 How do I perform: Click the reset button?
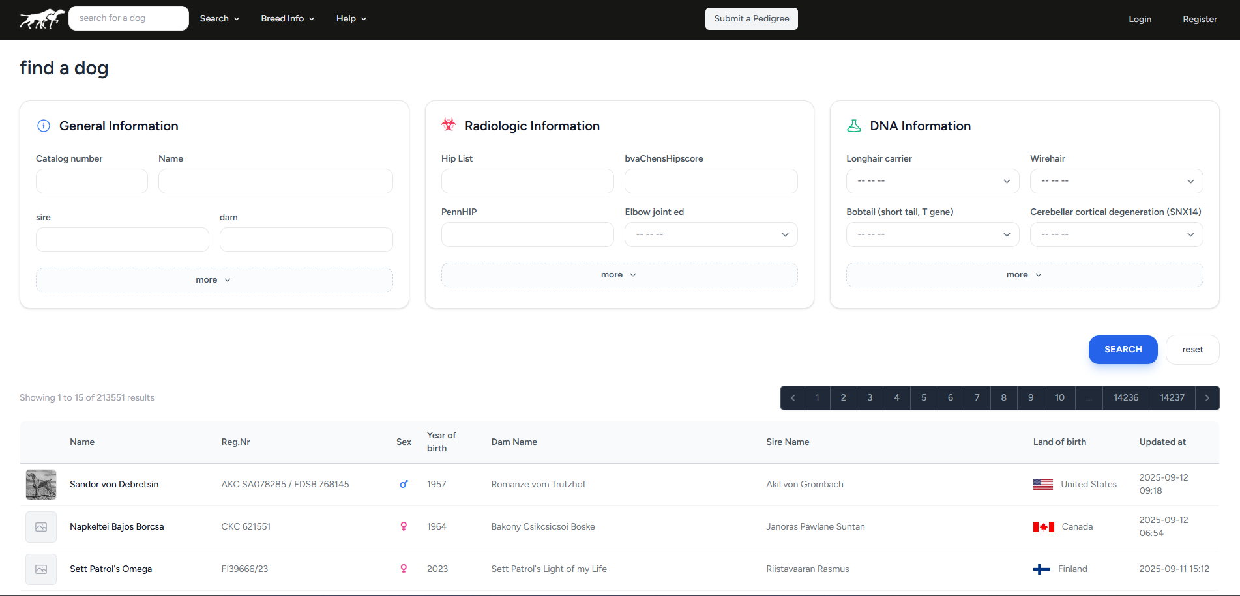1192,350
